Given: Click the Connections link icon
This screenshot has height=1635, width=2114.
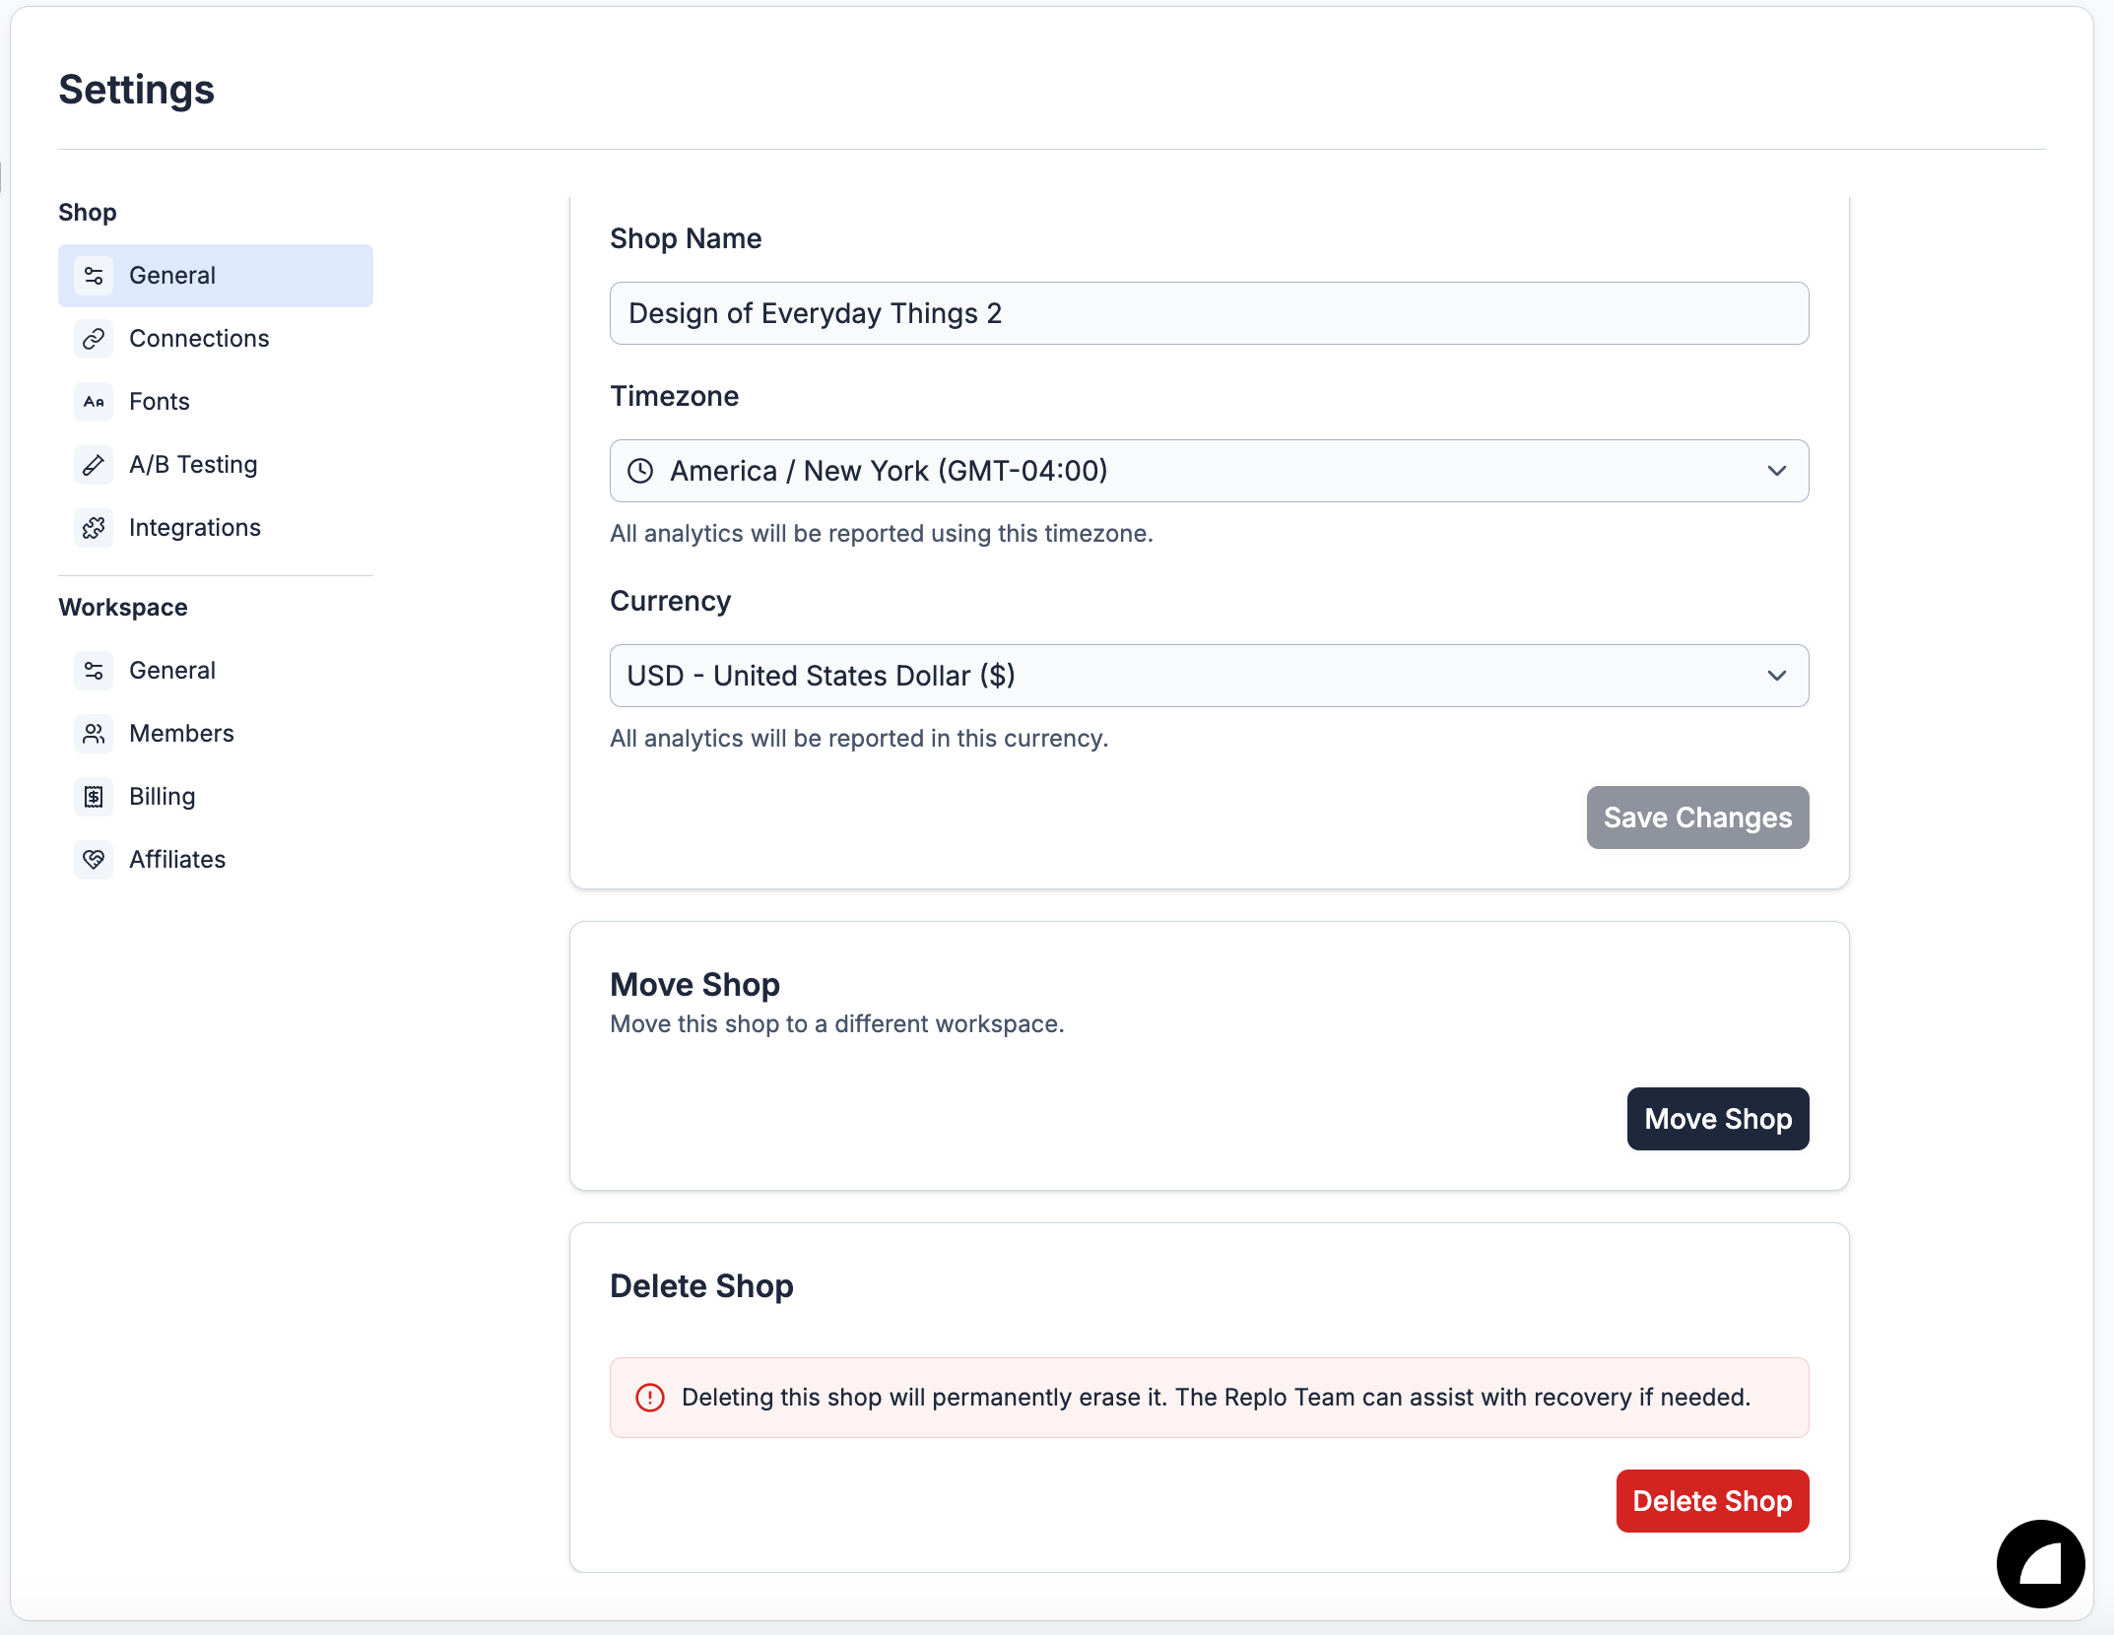Looking at the screenshot, I should point(94,339).
